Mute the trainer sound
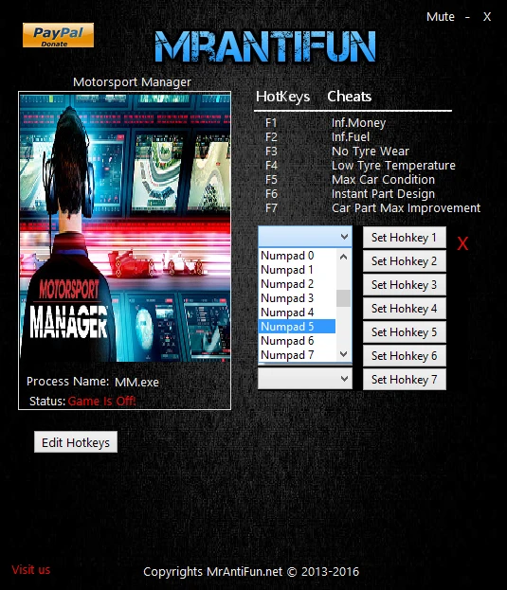Image resolution: width=507 pixels, height=590 pixels. click(440, 16)
